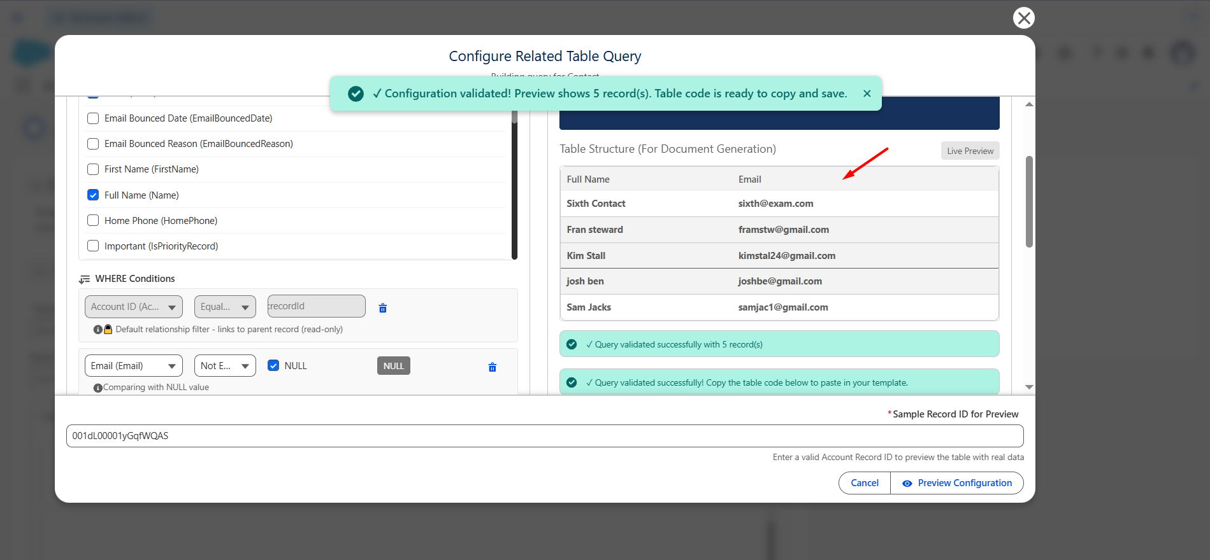The height and width of the screenshot is (560, 1210).
Task: Close the modal with the round X button
Action: coord(1023,18)
